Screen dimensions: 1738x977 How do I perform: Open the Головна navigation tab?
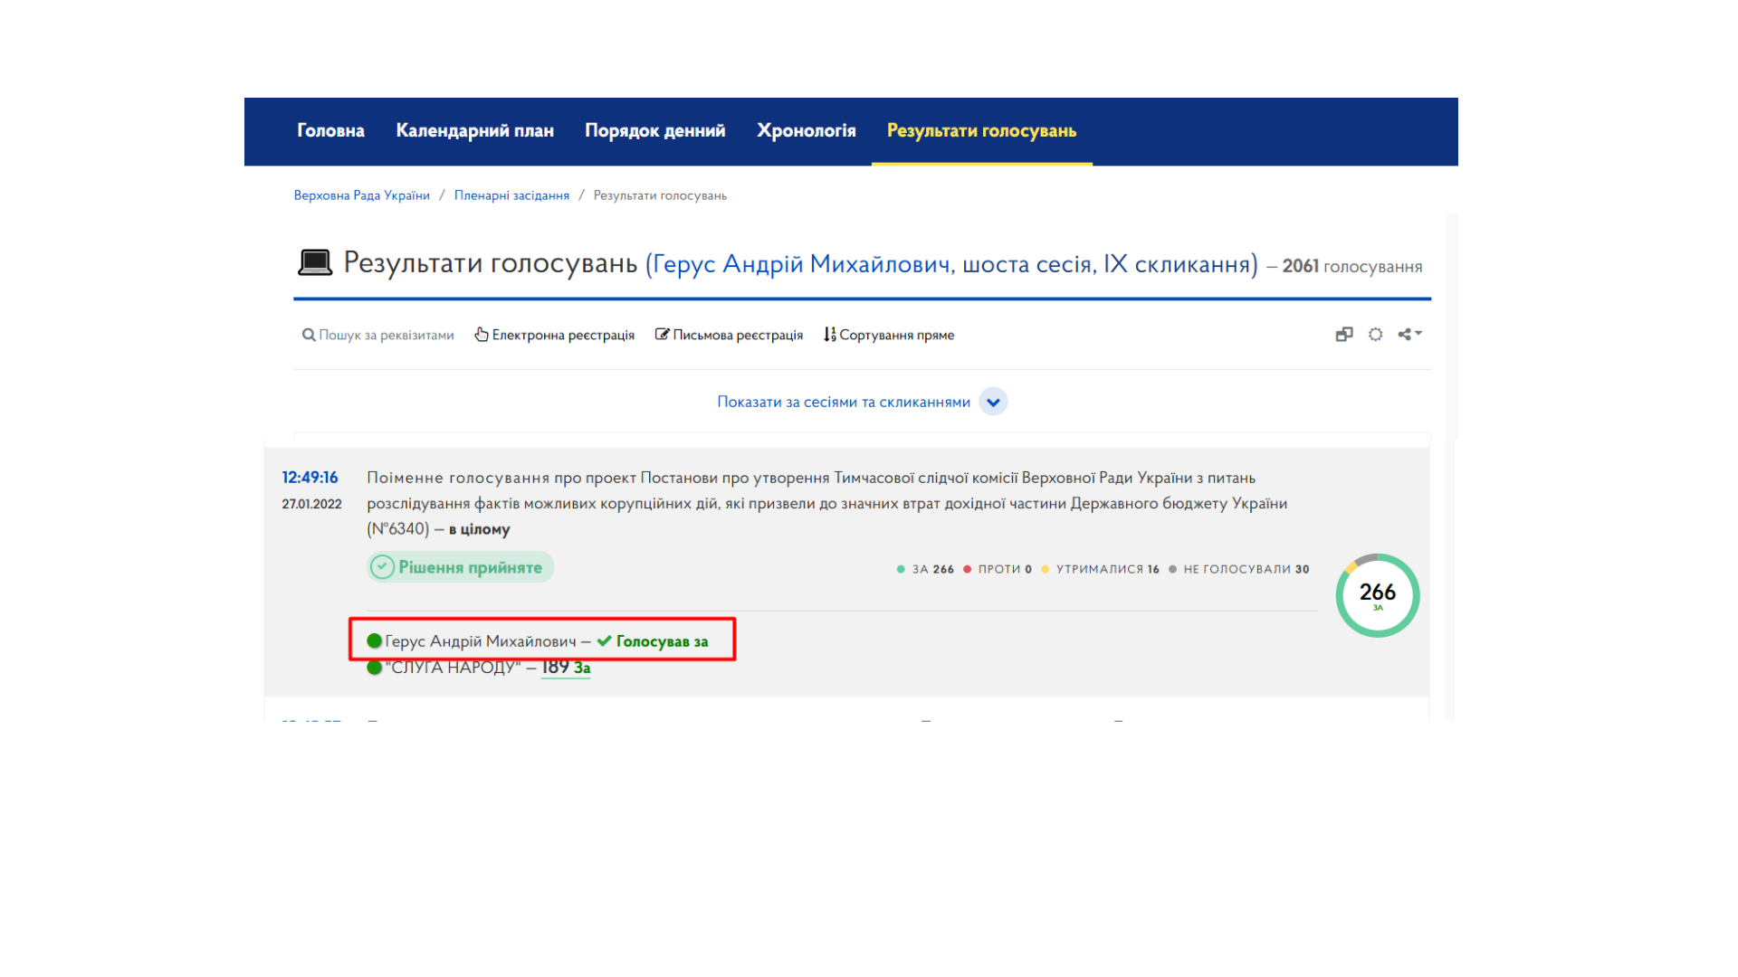(330, 130)
